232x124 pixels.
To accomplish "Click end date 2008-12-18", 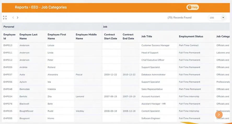I will pyautogui.click(x=129, y=111).
